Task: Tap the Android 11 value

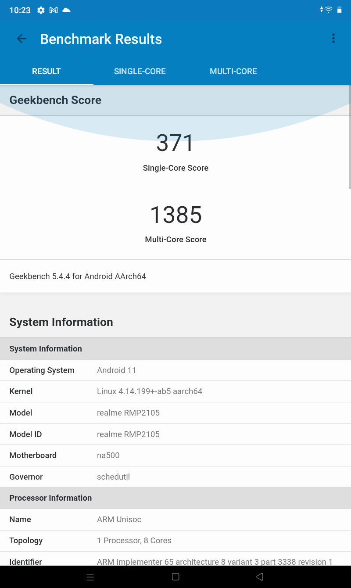Action: pyautogui.click(x=117, y=370)
